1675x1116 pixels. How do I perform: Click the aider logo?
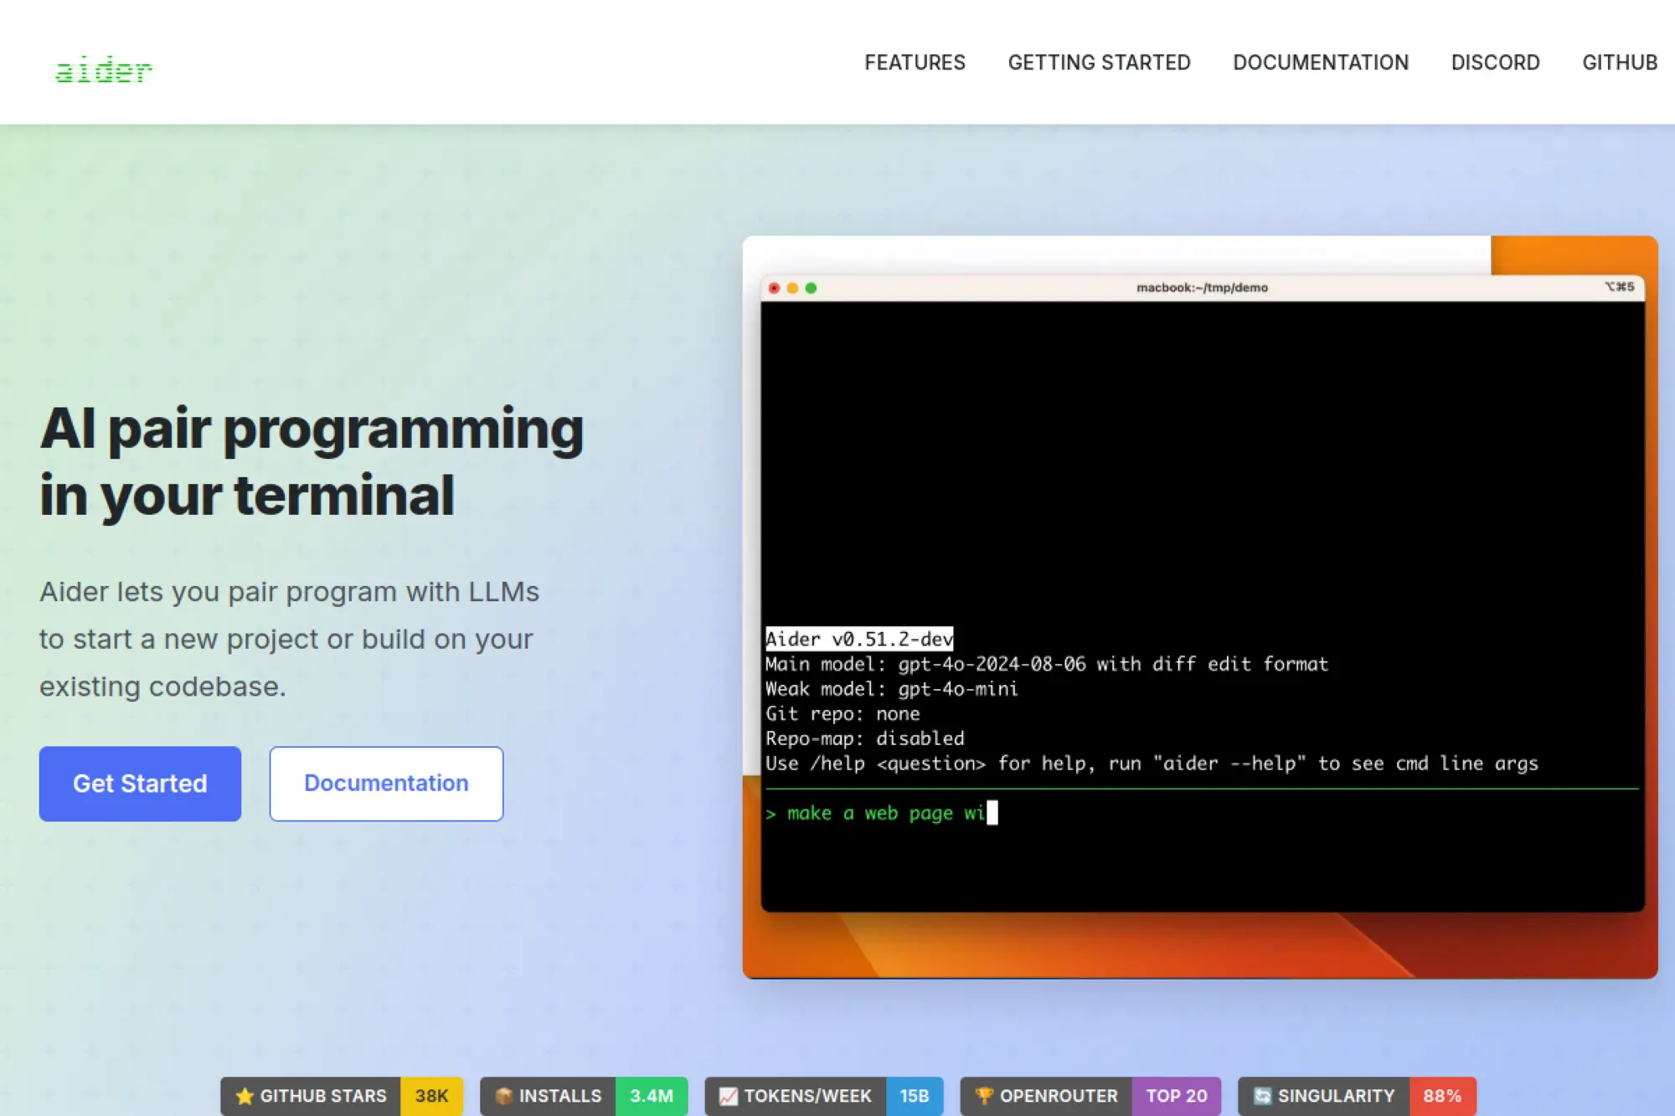[103, 70]
